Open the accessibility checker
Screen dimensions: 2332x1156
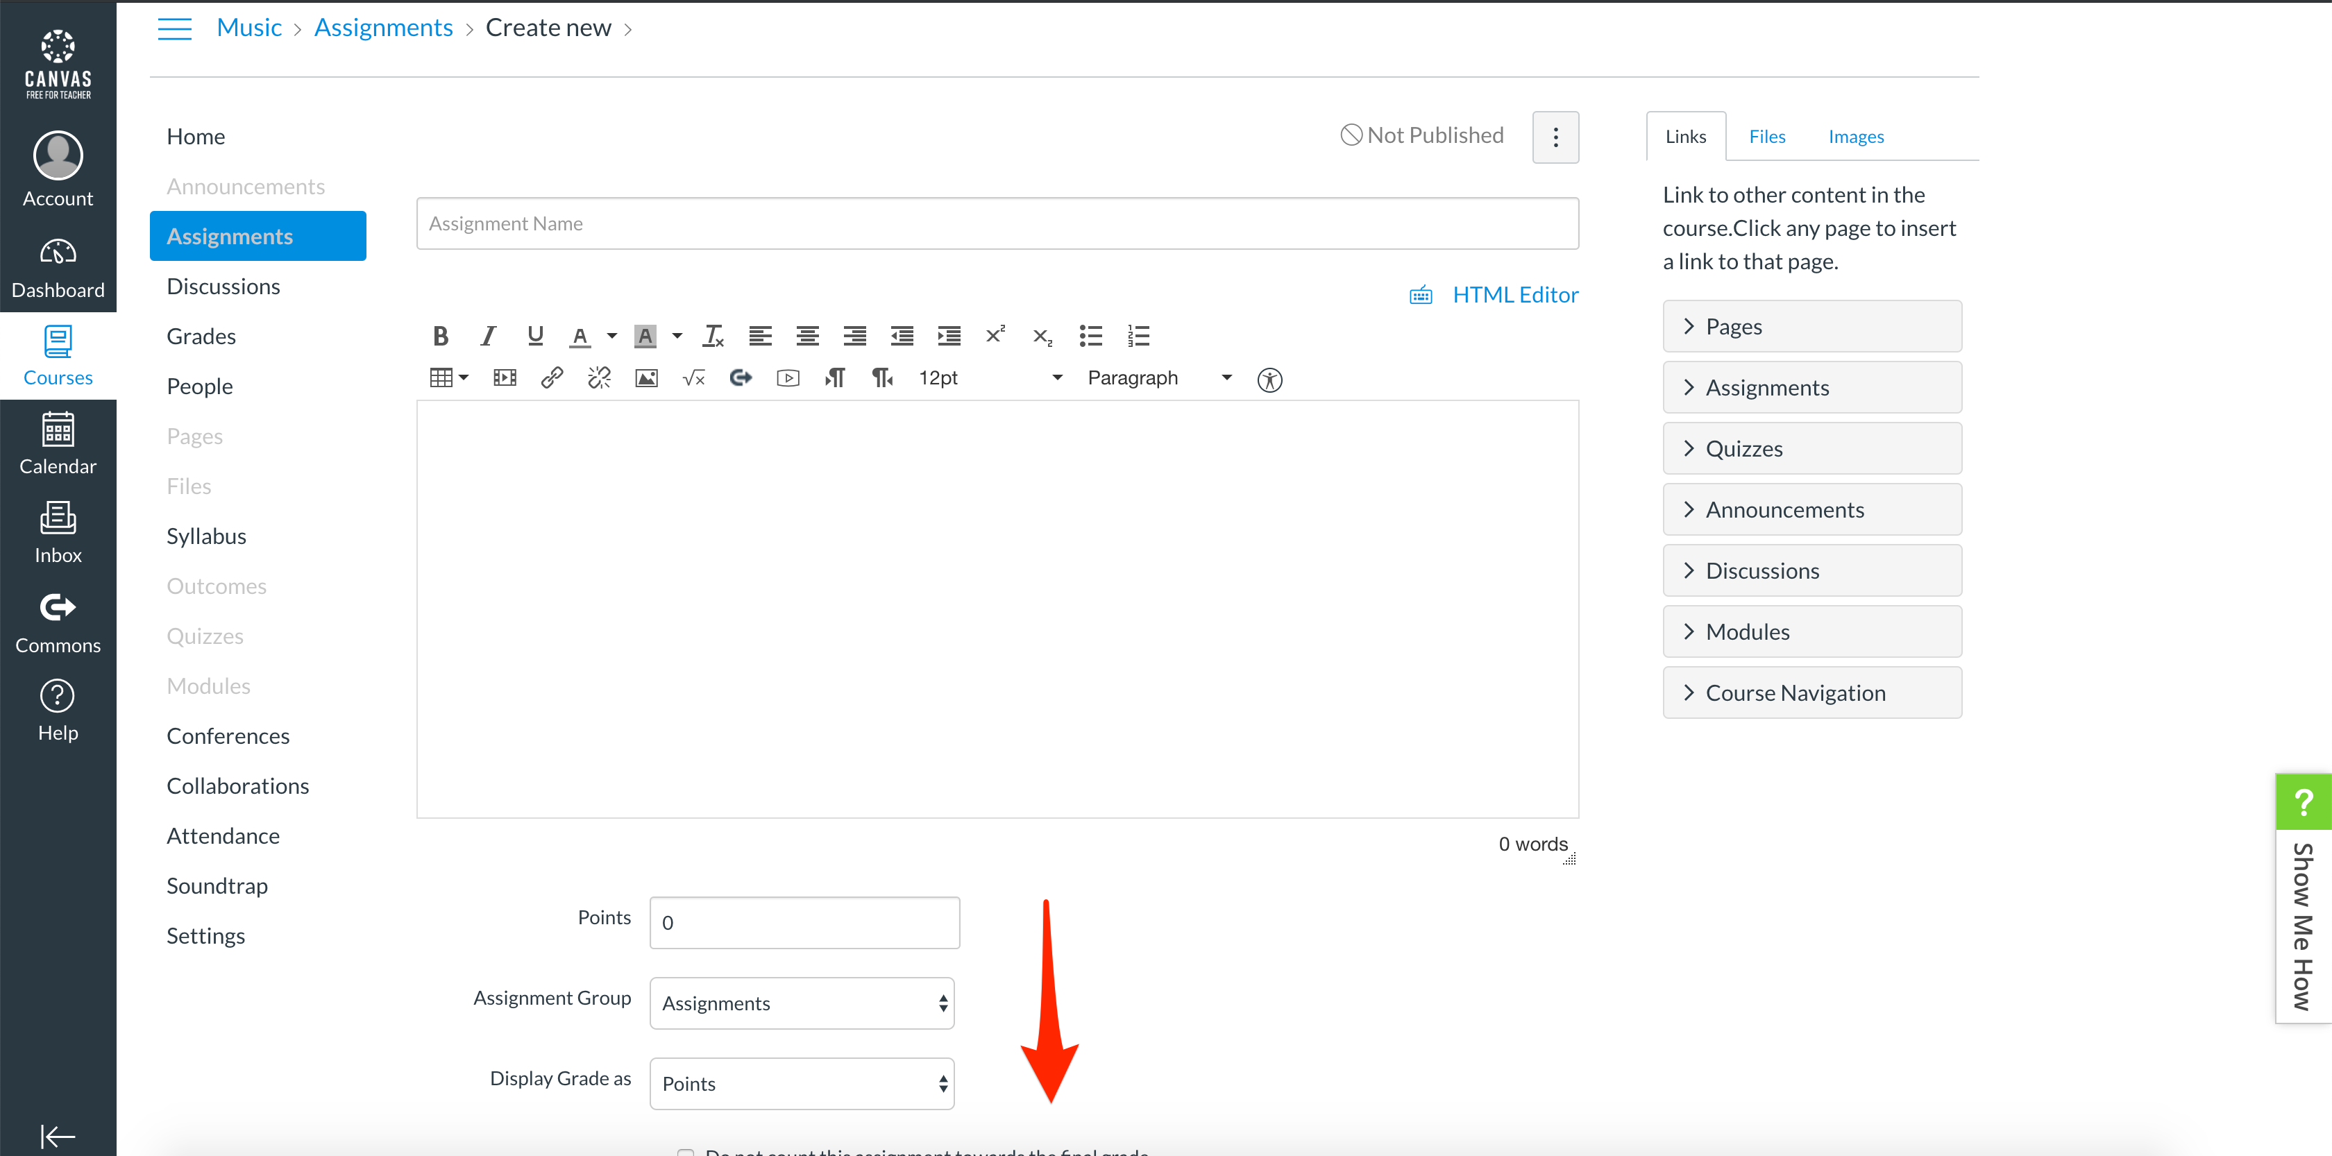click(1269, 380)
